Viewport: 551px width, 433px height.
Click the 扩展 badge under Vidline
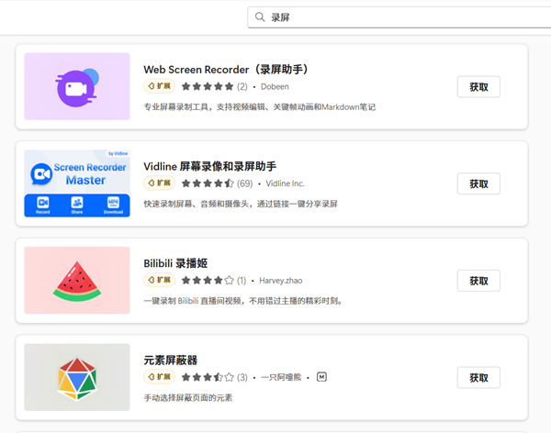pyautogui.click(x=159, y=183)
